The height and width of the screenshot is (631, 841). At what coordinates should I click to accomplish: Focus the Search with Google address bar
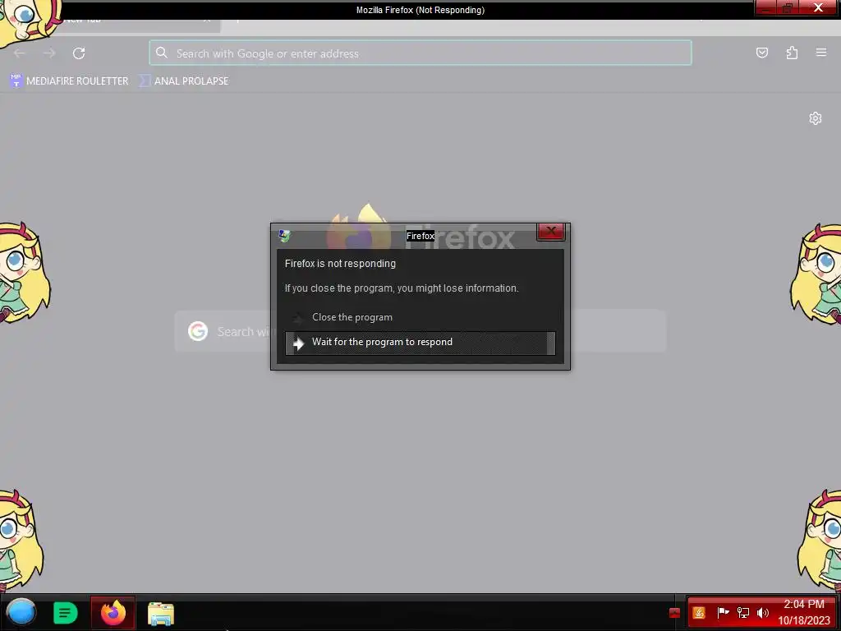pyautogui.click(x=420, y=53)
